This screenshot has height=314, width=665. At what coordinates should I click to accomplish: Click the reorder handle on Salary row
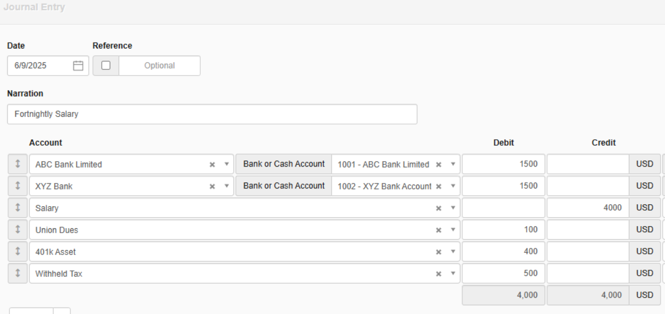[x=17, y=208]
